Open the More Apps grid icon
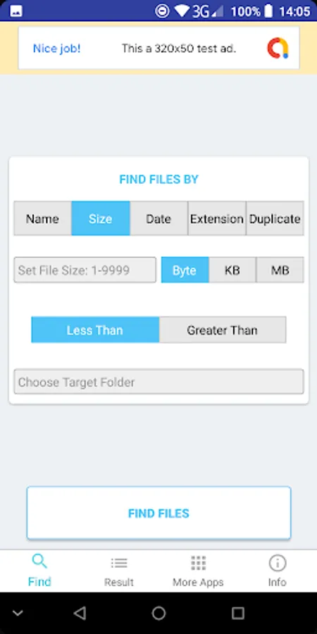 pos(198,563)
